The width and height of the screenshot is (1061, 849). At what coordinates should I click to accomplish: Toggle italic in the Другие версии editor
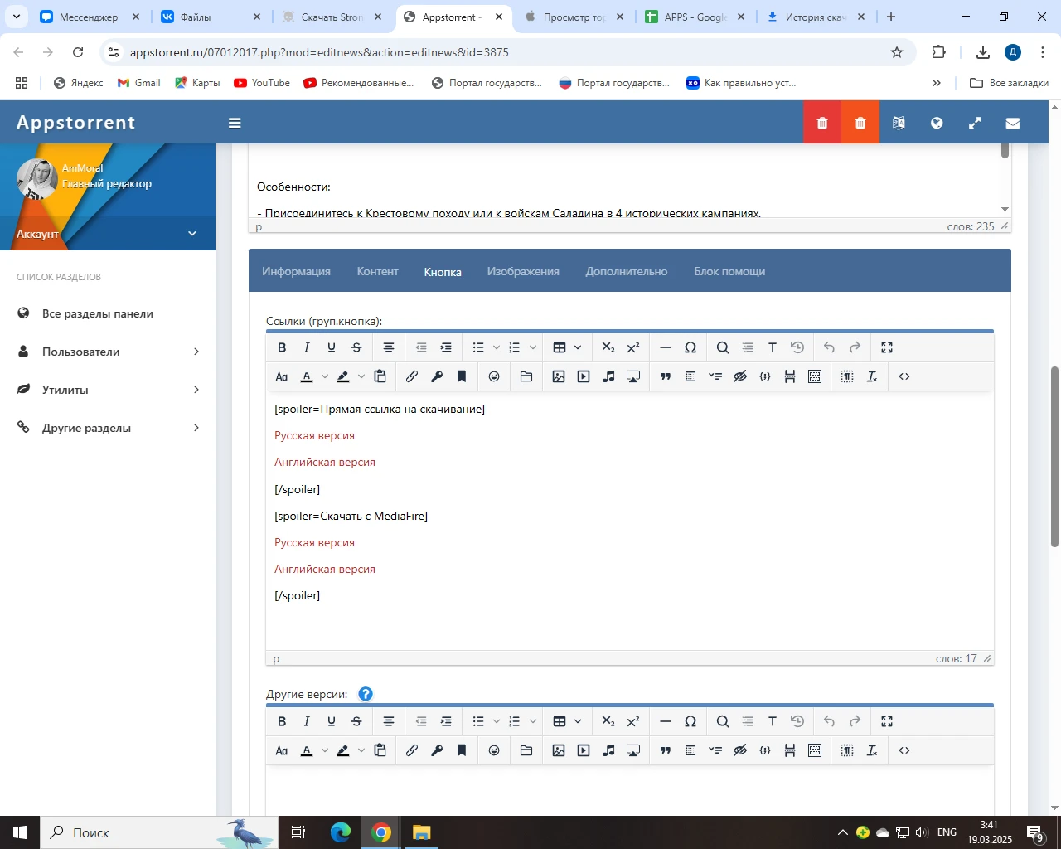(x=307, y=721)
